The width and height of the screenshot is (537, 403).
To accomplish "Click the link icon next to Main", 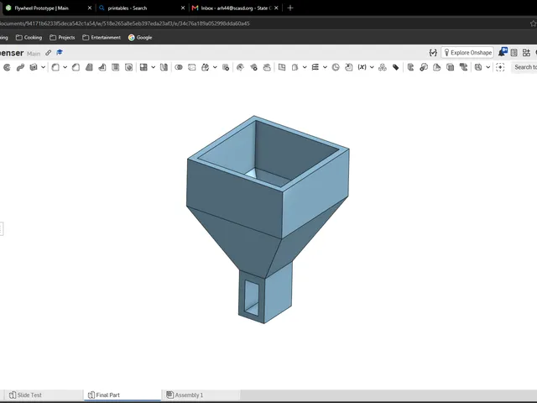I will 49,52.
